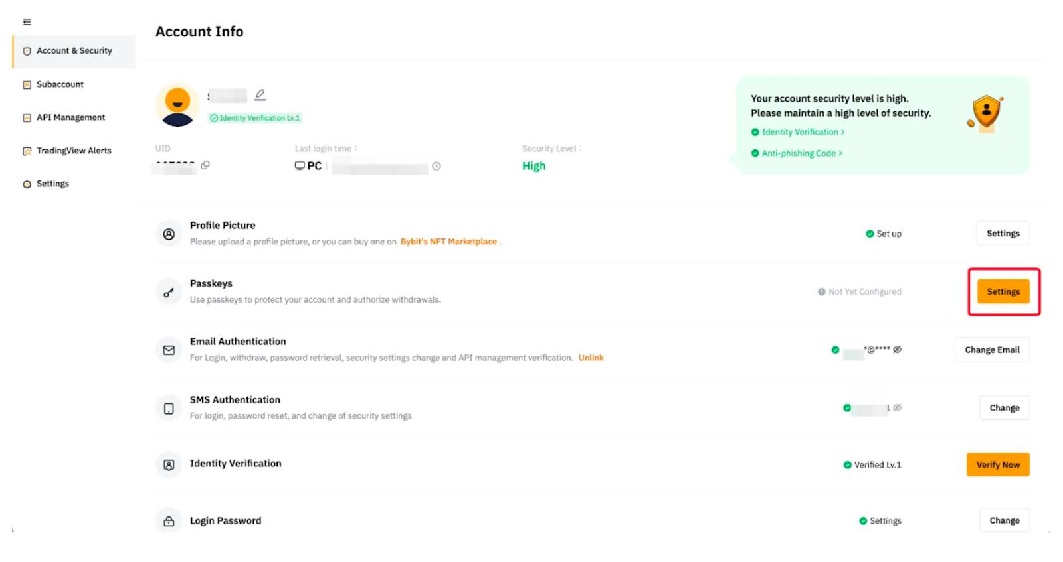Open the Bybit's NFT Marketplace link

(448, 242)
